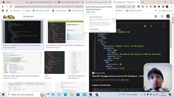Show hidden system tray icons chevron
This screenshot has height=97, width=174.
point(141,95)
